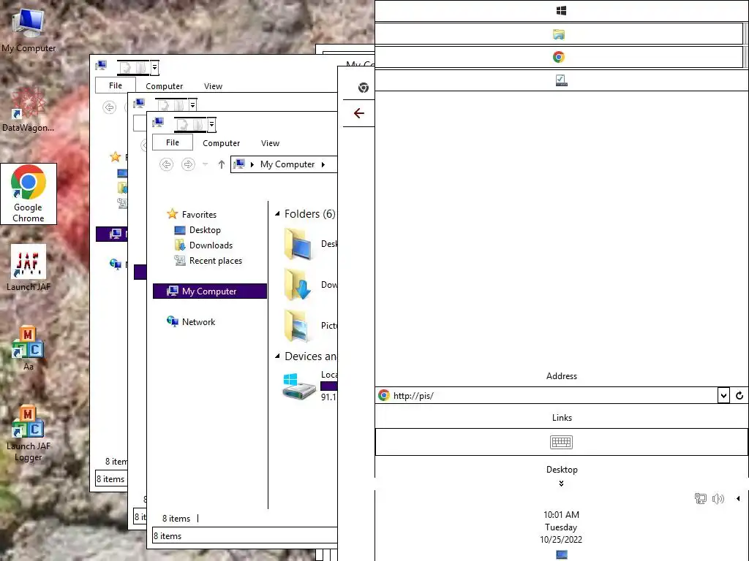This screenshot has height=561, width=749.
Task: Open Computer tab in rear Explorer window
Action: [164, 86]
